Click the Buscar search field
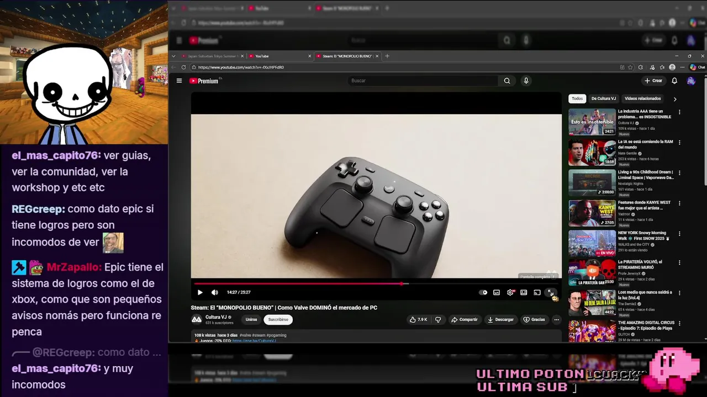 423,81
